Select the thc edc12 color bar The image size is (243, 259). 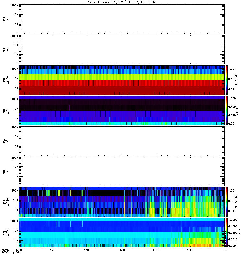click(x=227, y=202)
